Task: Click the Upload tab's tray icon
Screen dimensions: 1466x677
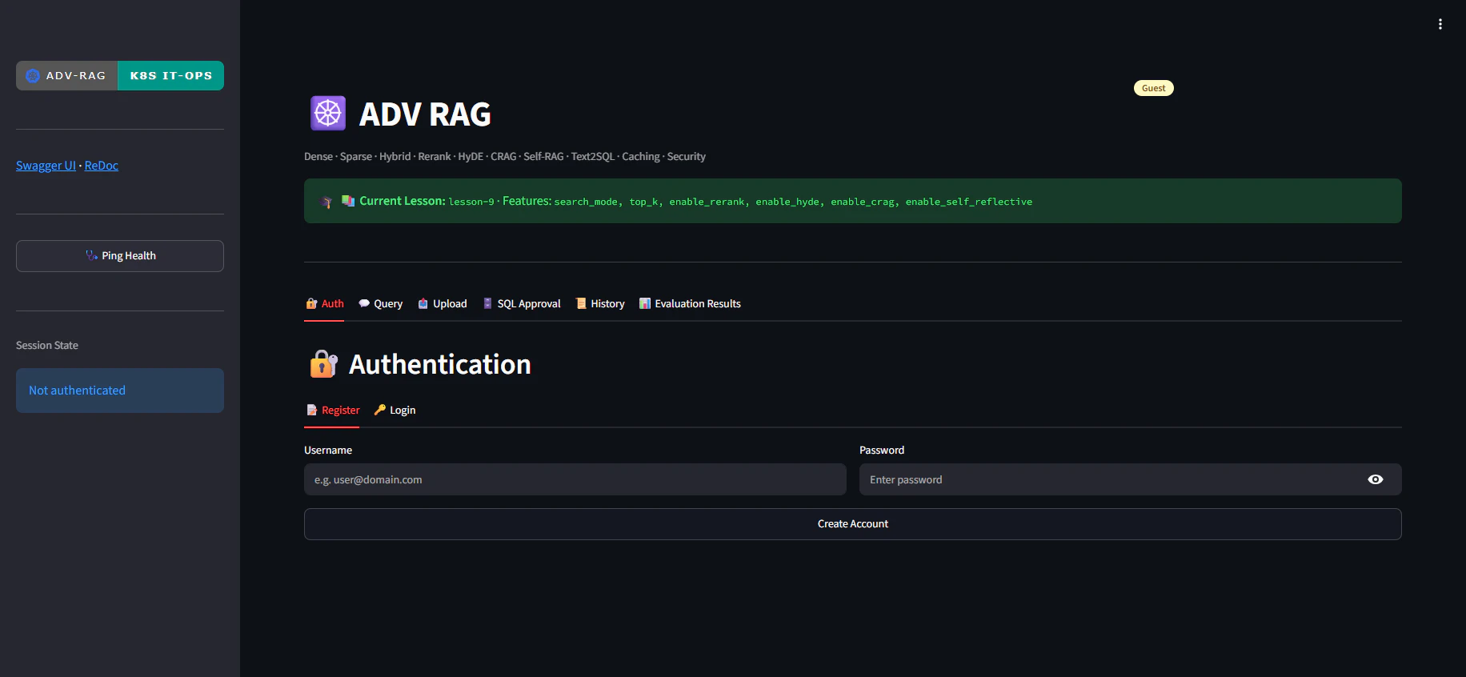Action: (x=423, y=303)
